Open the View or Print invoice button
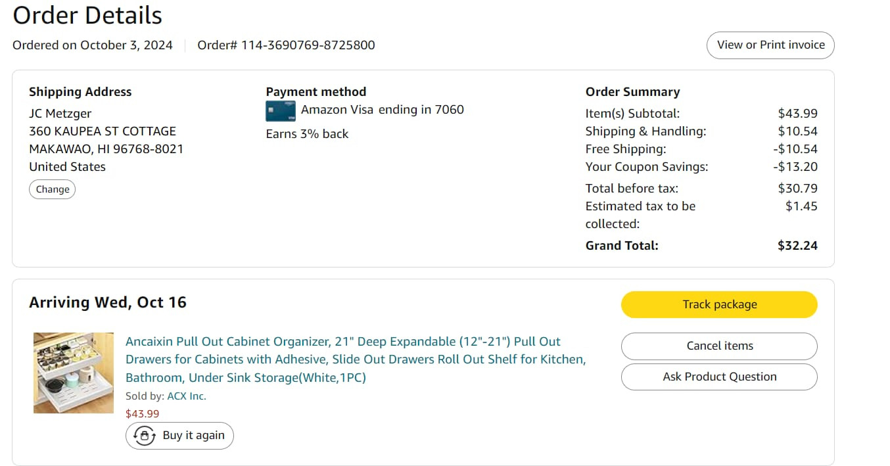 coord(770,45)
